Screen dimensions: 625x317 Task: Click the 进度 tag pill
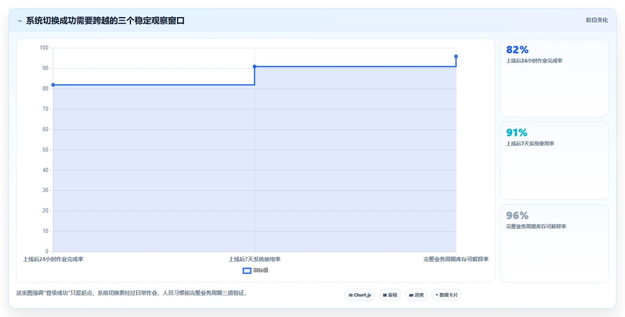416,295
